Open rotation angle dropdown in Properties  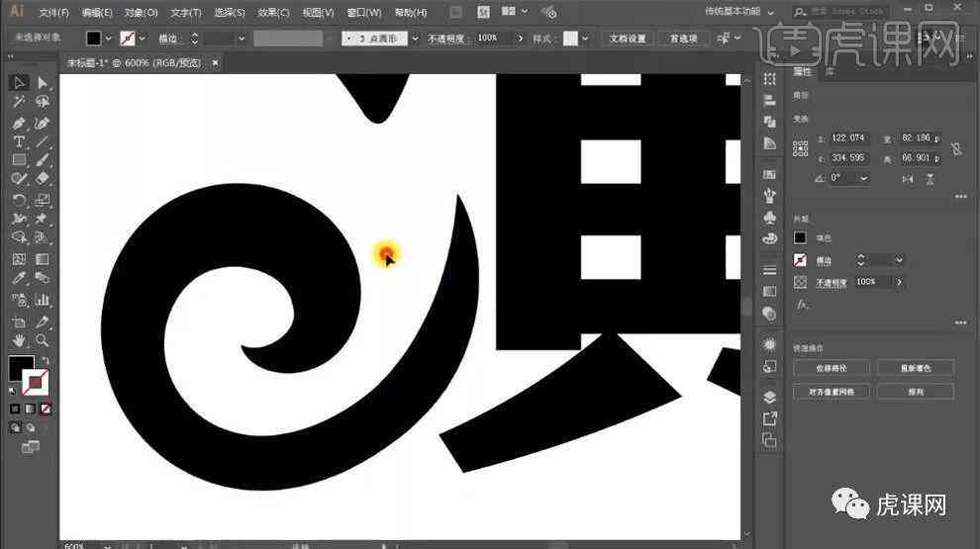(x=864, y=178)
